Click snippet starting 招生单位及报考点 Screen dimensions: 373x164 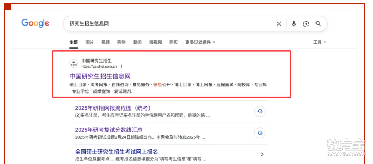(140, 159)
